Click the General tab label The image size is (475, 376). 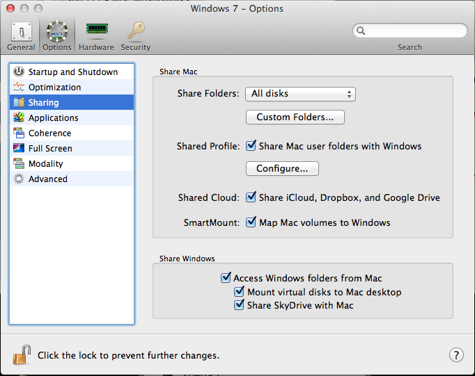click(x=21, y=47)
